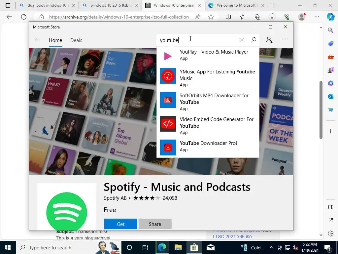This screenshot has height=254, width=338.
Task: Open the Windows Start menu
Action: click(8, 247)
